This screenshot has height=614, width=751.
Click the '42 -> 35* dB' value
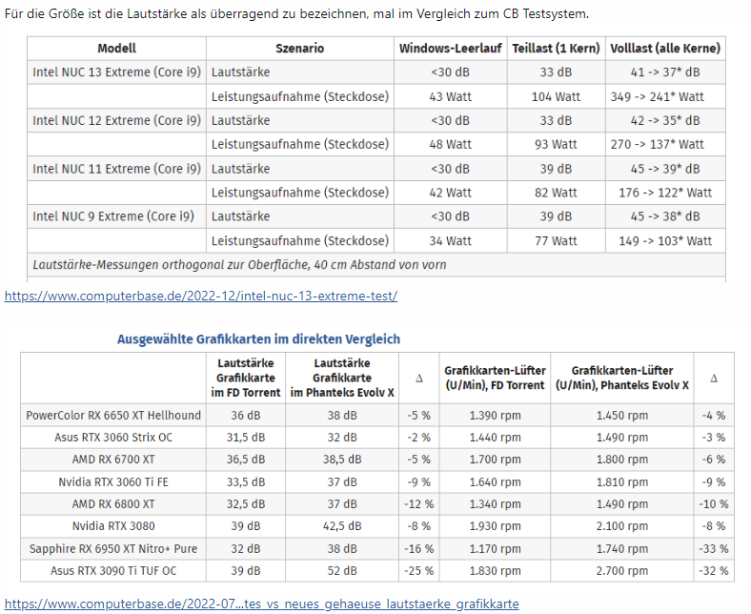tap(665, 120)
